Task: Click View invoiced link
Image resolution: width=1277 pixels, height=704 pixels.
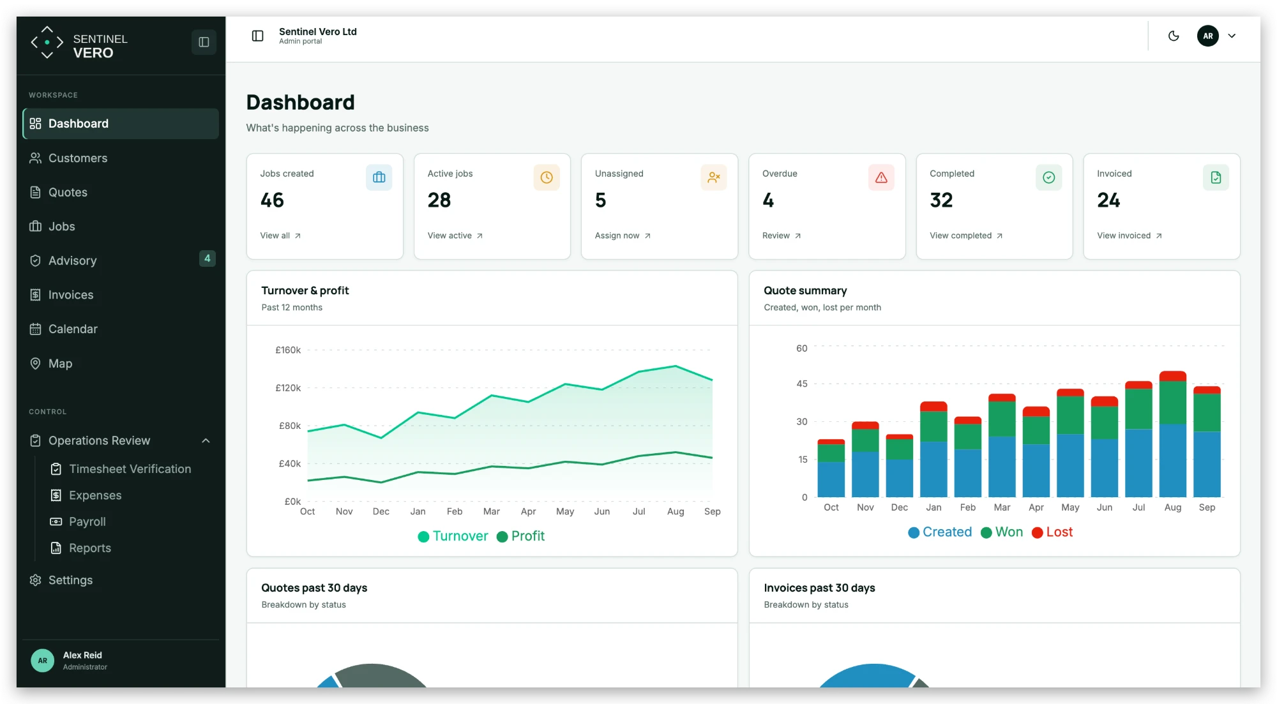Action: coord(1129,236)
